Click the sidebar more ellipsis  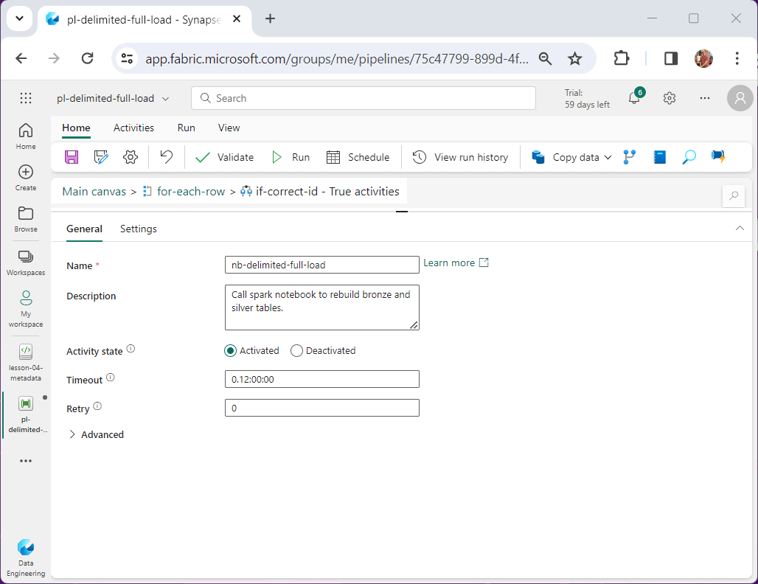coord(26,461)
